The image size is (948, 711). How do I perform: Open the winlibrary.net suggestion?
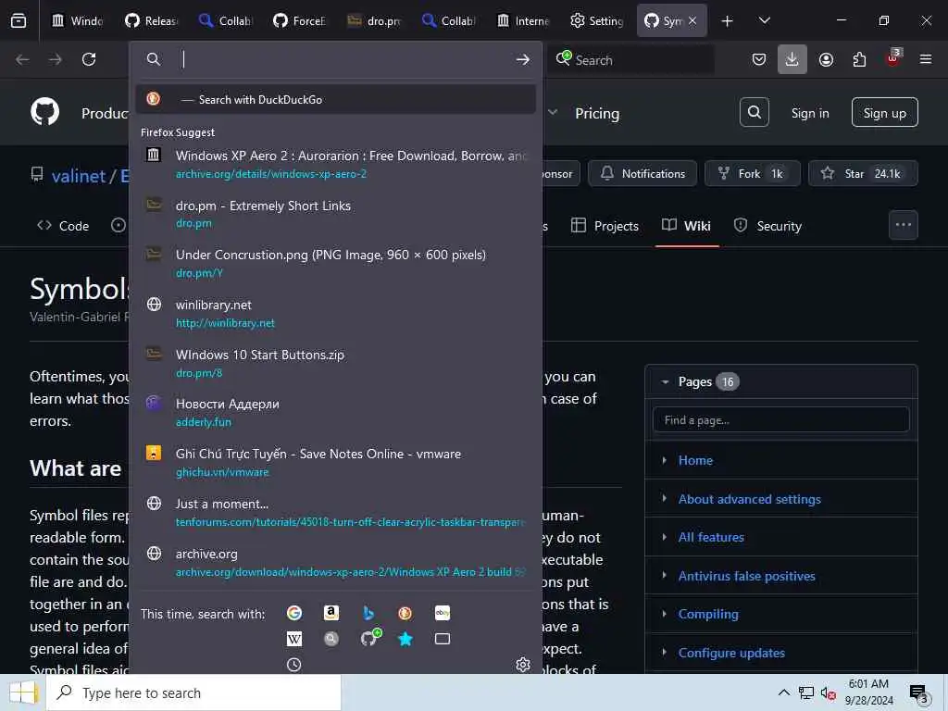(335, 313)
